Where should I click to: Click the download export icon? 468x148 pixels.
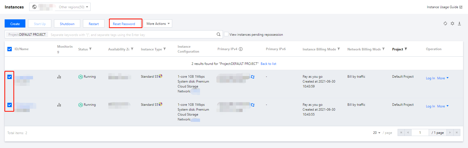click(460, 23)
